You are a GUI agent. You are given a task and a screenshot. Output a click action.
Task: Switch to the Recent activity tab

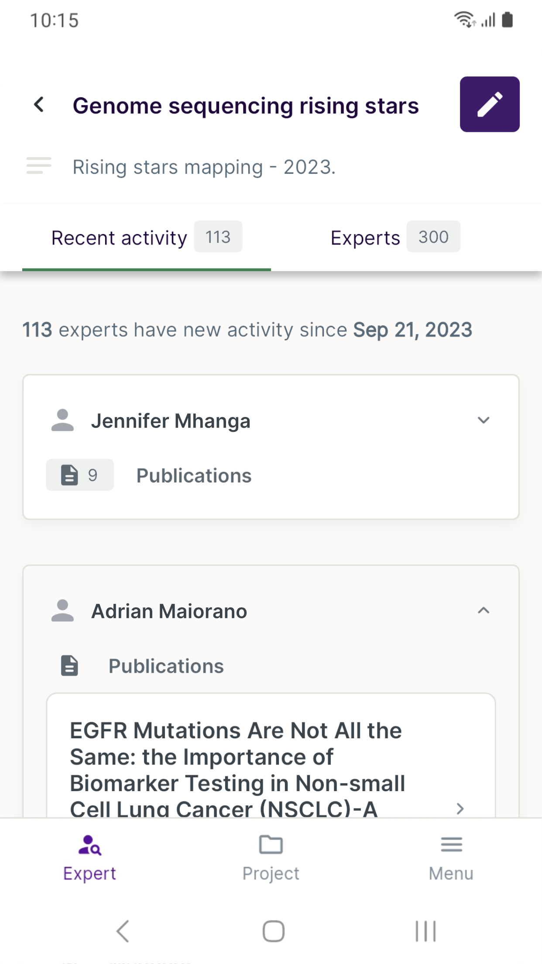(147, 238)
